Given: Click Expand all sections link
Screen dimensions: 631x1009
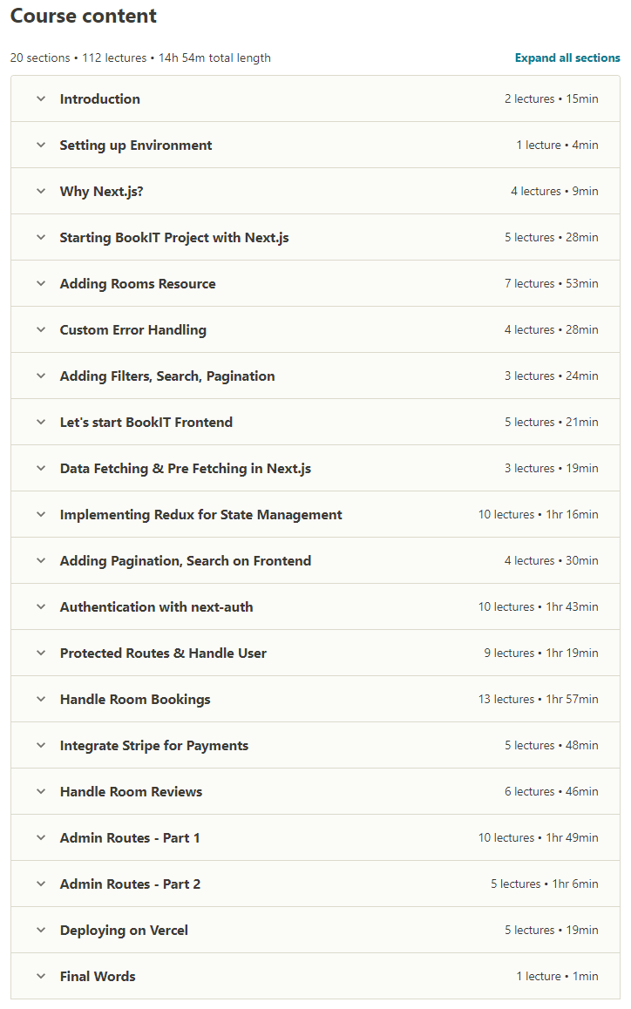Looking at the screenshot, I should pos(567,58).
